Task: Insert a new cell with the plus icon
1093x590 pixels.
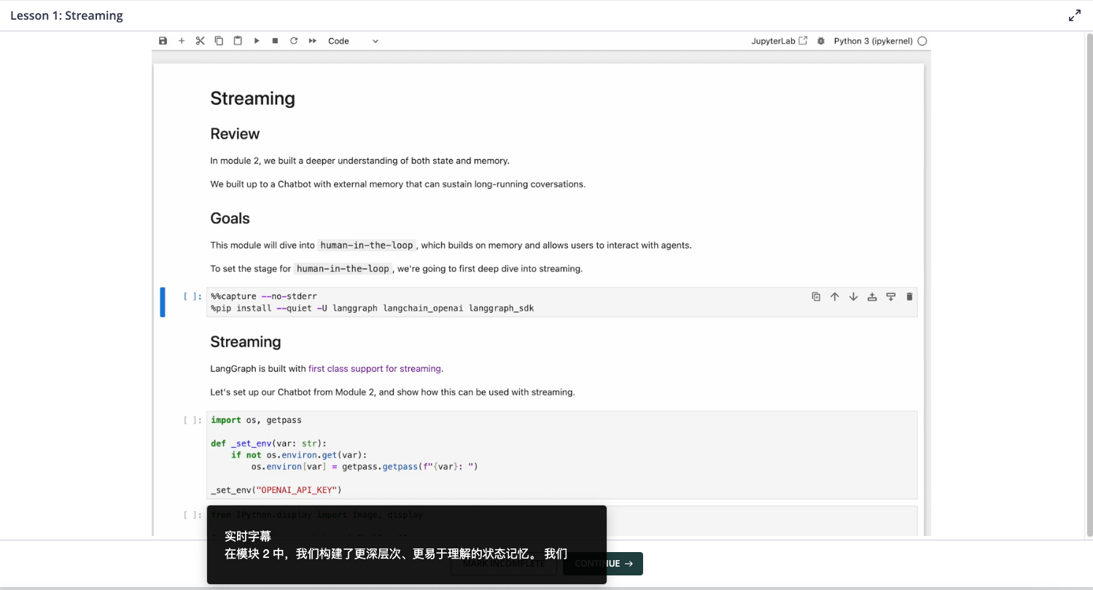Action: point(182,41)
